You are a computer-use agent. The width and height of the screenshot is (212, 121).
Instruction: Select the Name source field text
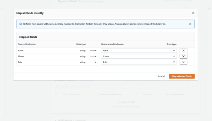click(x=21, y=50)
